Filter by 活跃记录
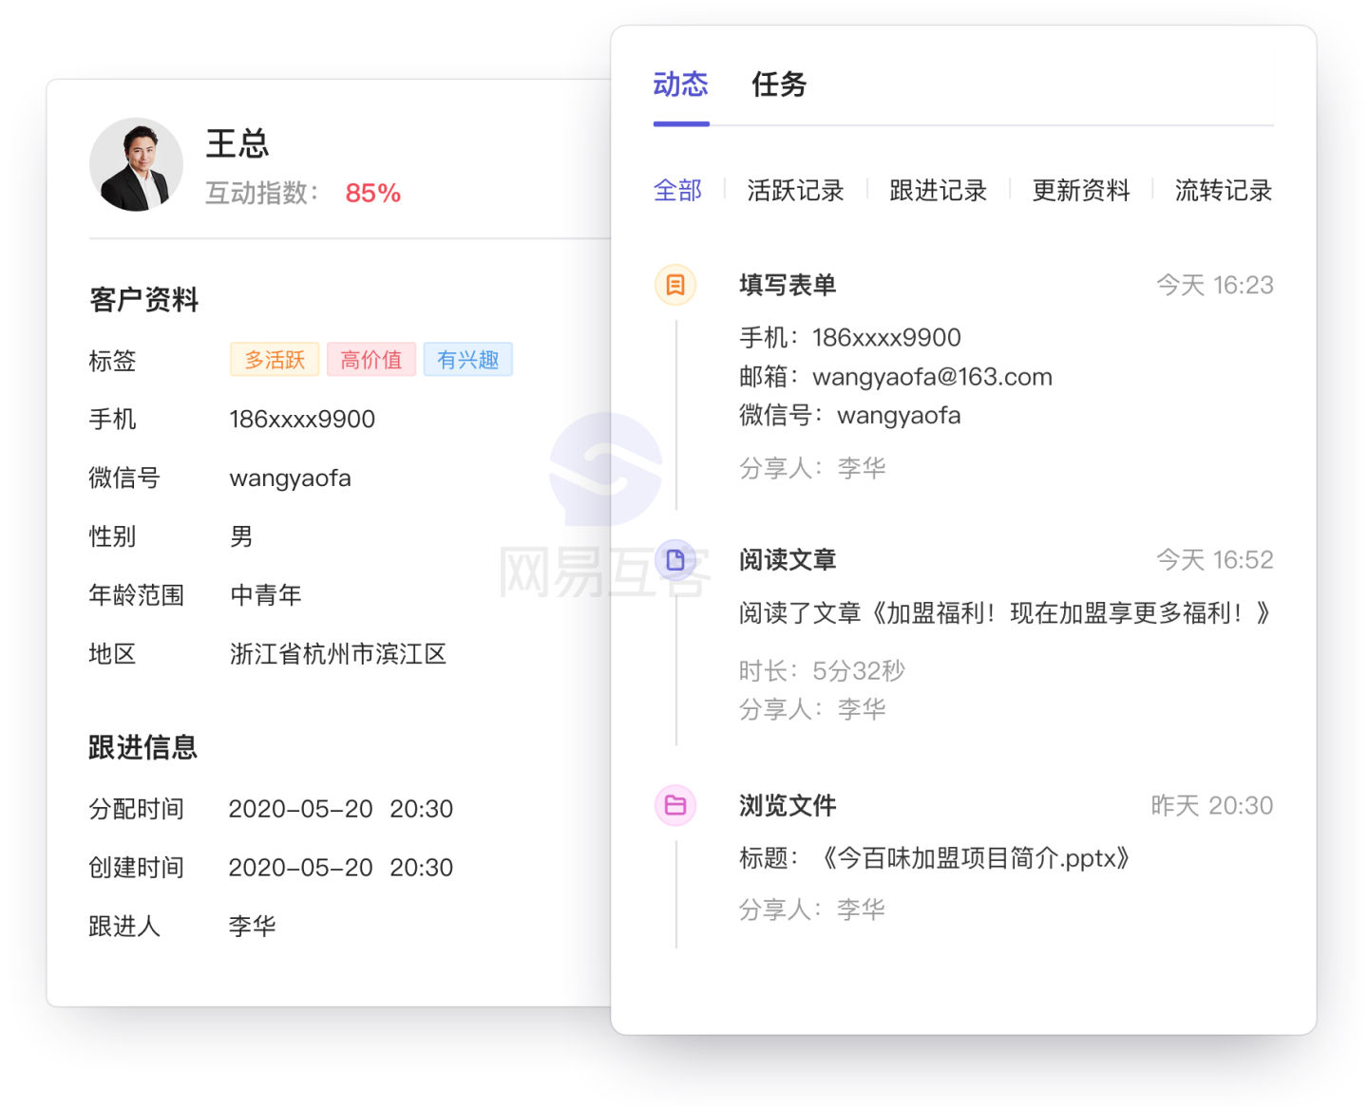 point(795,191)
